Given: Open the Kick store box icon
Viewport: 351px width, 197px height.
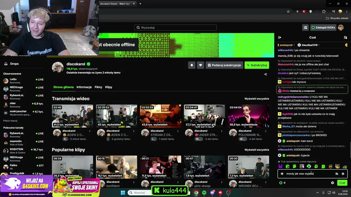Looking at the screenshot, I should point(305,28).
